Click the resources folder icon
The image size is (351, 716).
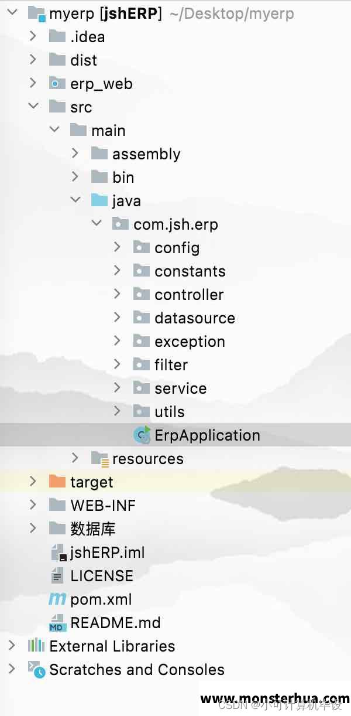(100, 459)
